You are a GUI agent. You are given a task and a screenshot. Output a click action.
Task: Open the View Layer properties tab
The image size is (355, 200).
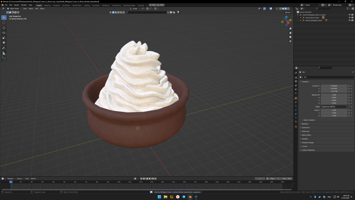tap(296, 85)
